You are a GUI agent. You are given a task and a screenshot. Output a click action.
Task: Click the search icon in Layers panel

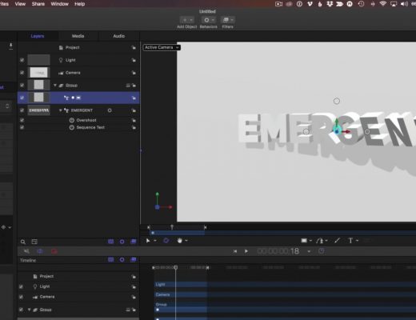[23, 242]
